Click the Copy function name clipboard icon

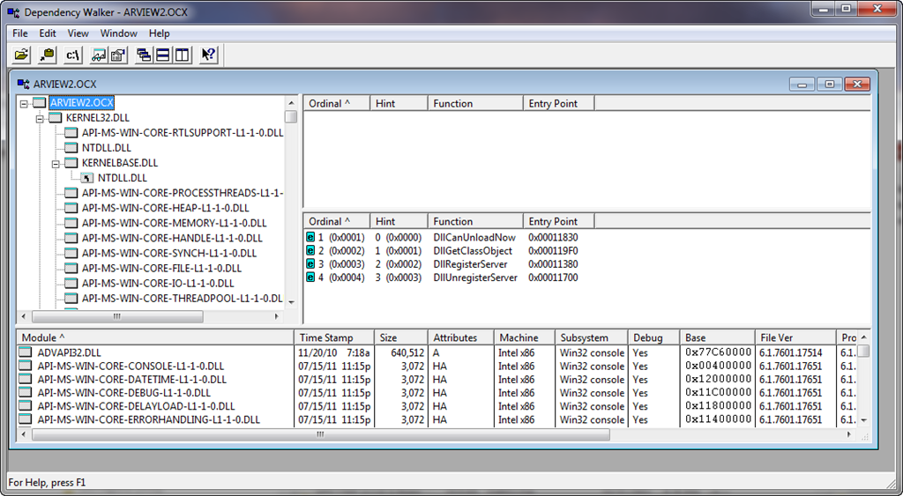48,55
